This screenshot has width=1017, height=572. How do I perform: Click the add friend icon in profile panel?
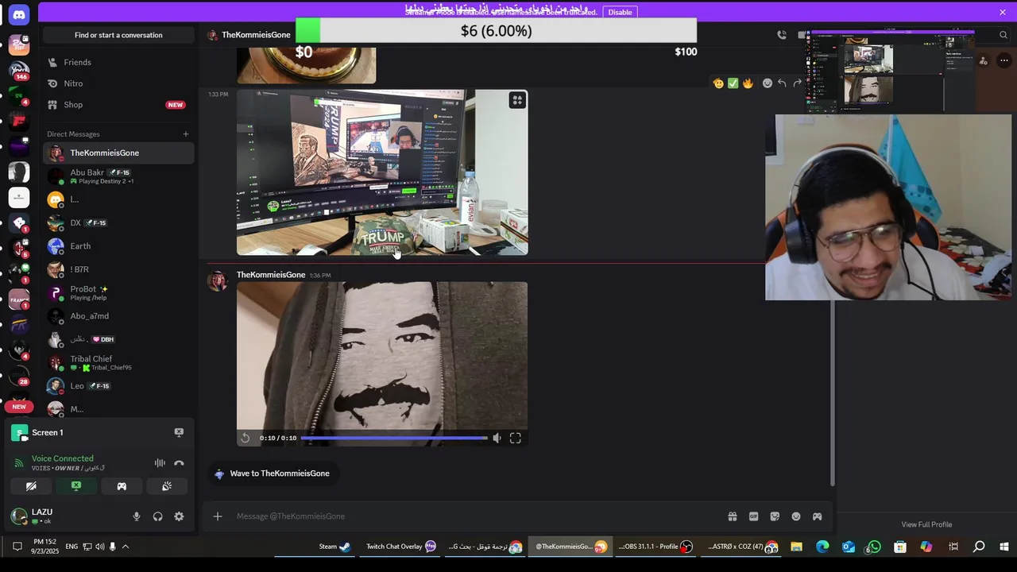coord(983,61)
